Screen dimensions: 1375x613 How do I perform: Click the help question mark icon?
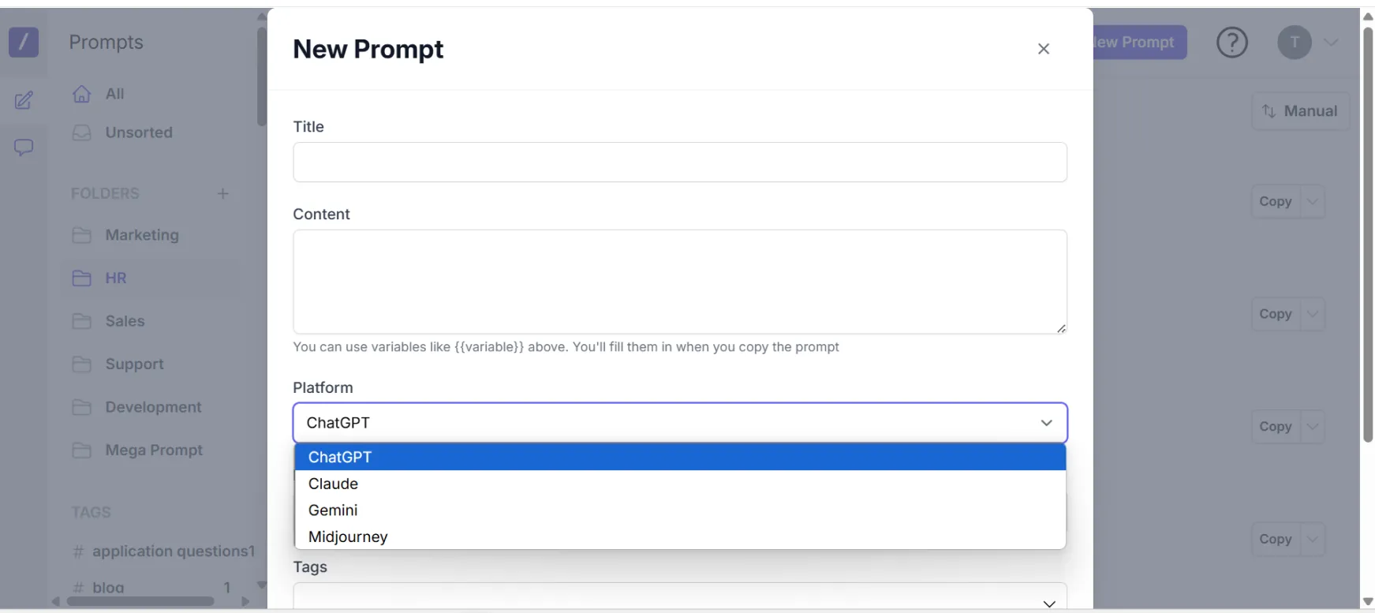coord(1231,43)
